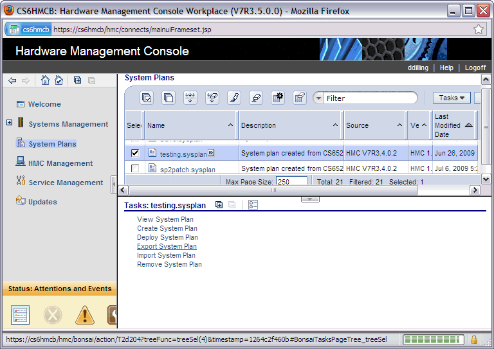This screenshot has height=349, width=494.
Task: Click the Import System Plan task link
Action: tap(166, 255)
